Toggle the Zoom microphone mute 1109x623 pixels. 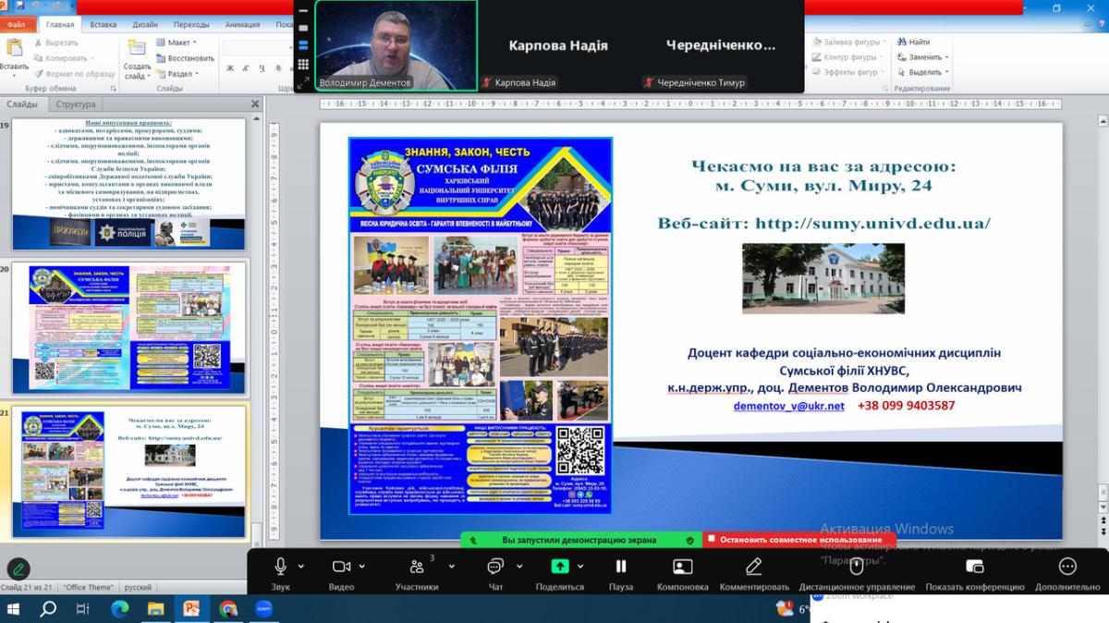point(280,567)
